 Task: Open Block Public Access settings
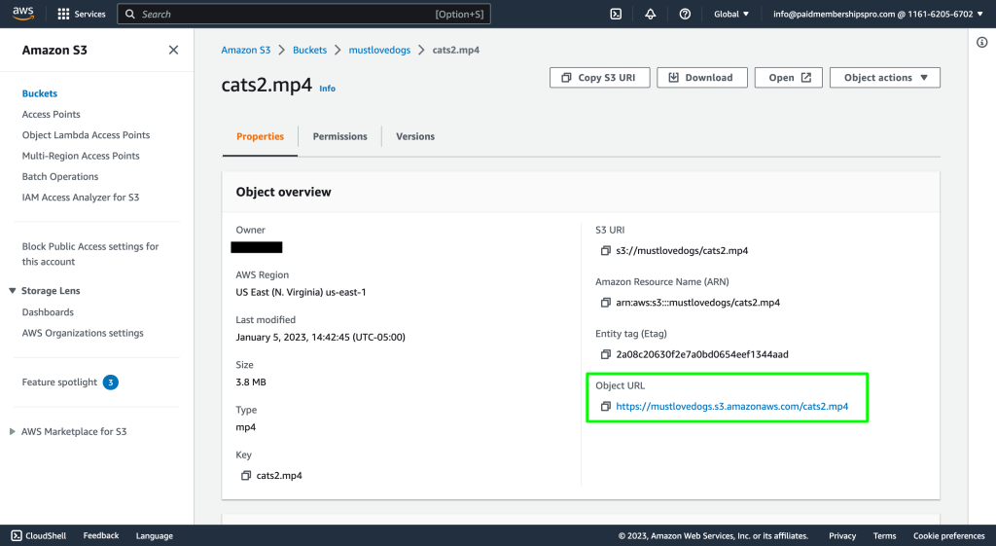[x=90, y=254]
